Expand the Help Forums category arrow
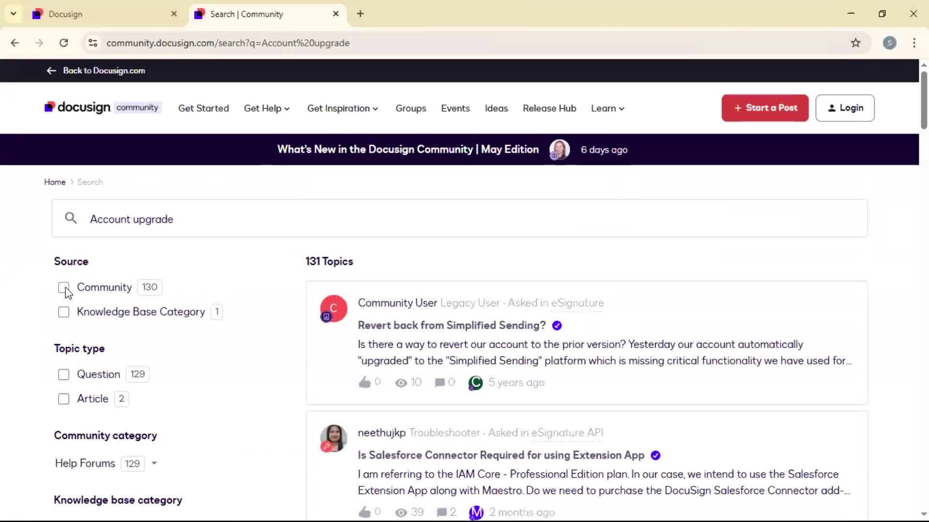 154,463
